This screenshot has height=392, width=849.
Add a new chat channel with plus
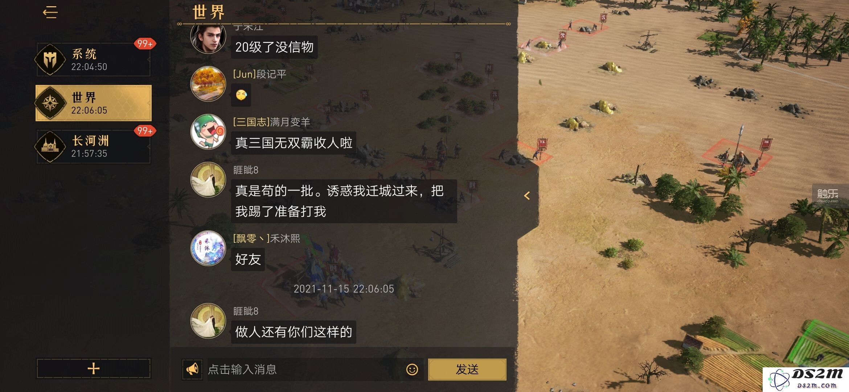point(94,368)
